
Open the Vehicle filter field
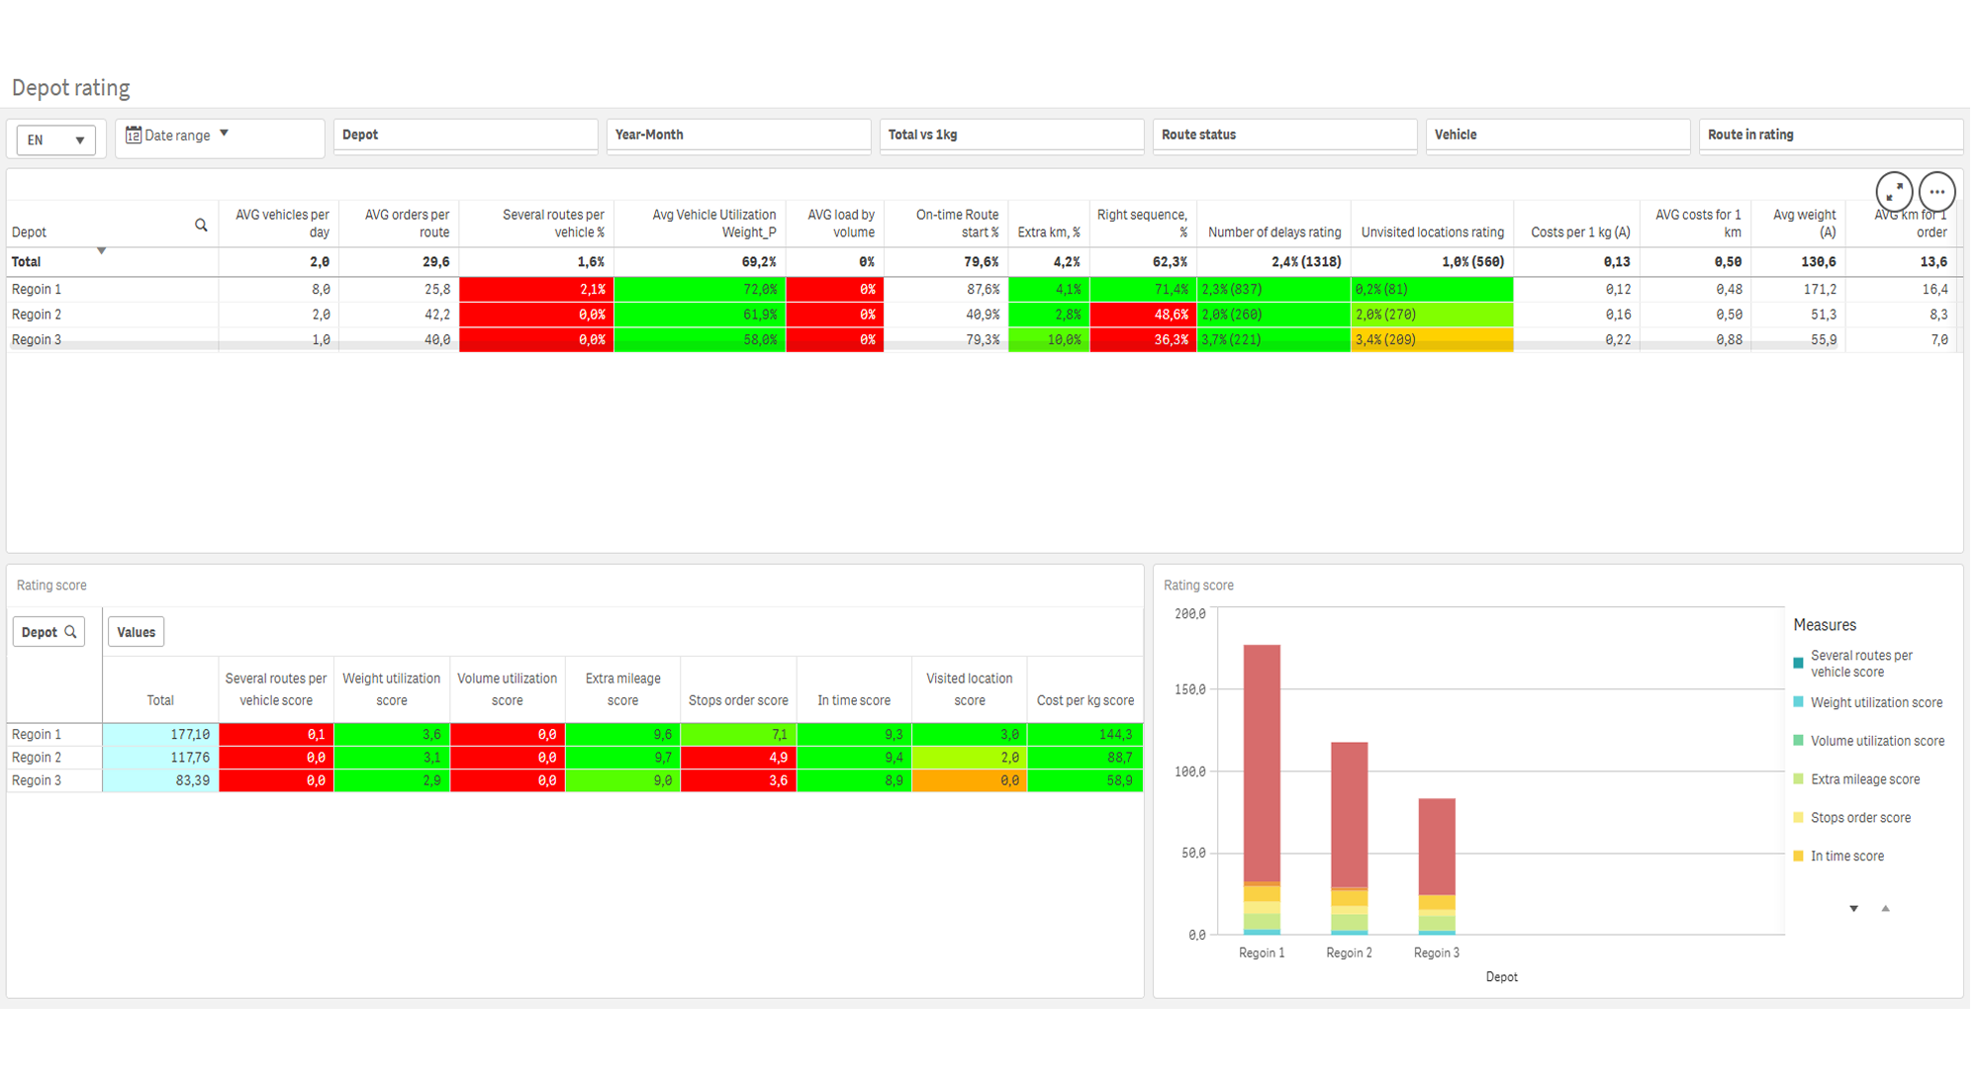click(1557, 136)
